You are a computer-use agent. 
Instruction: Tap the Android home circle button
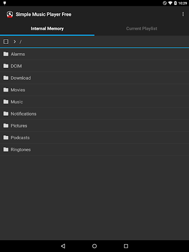point(94,246)
